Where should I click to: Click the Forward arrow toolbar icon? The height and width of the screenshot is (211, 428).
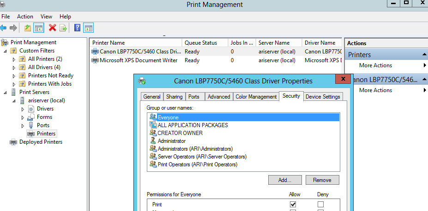tap(13, 28)
